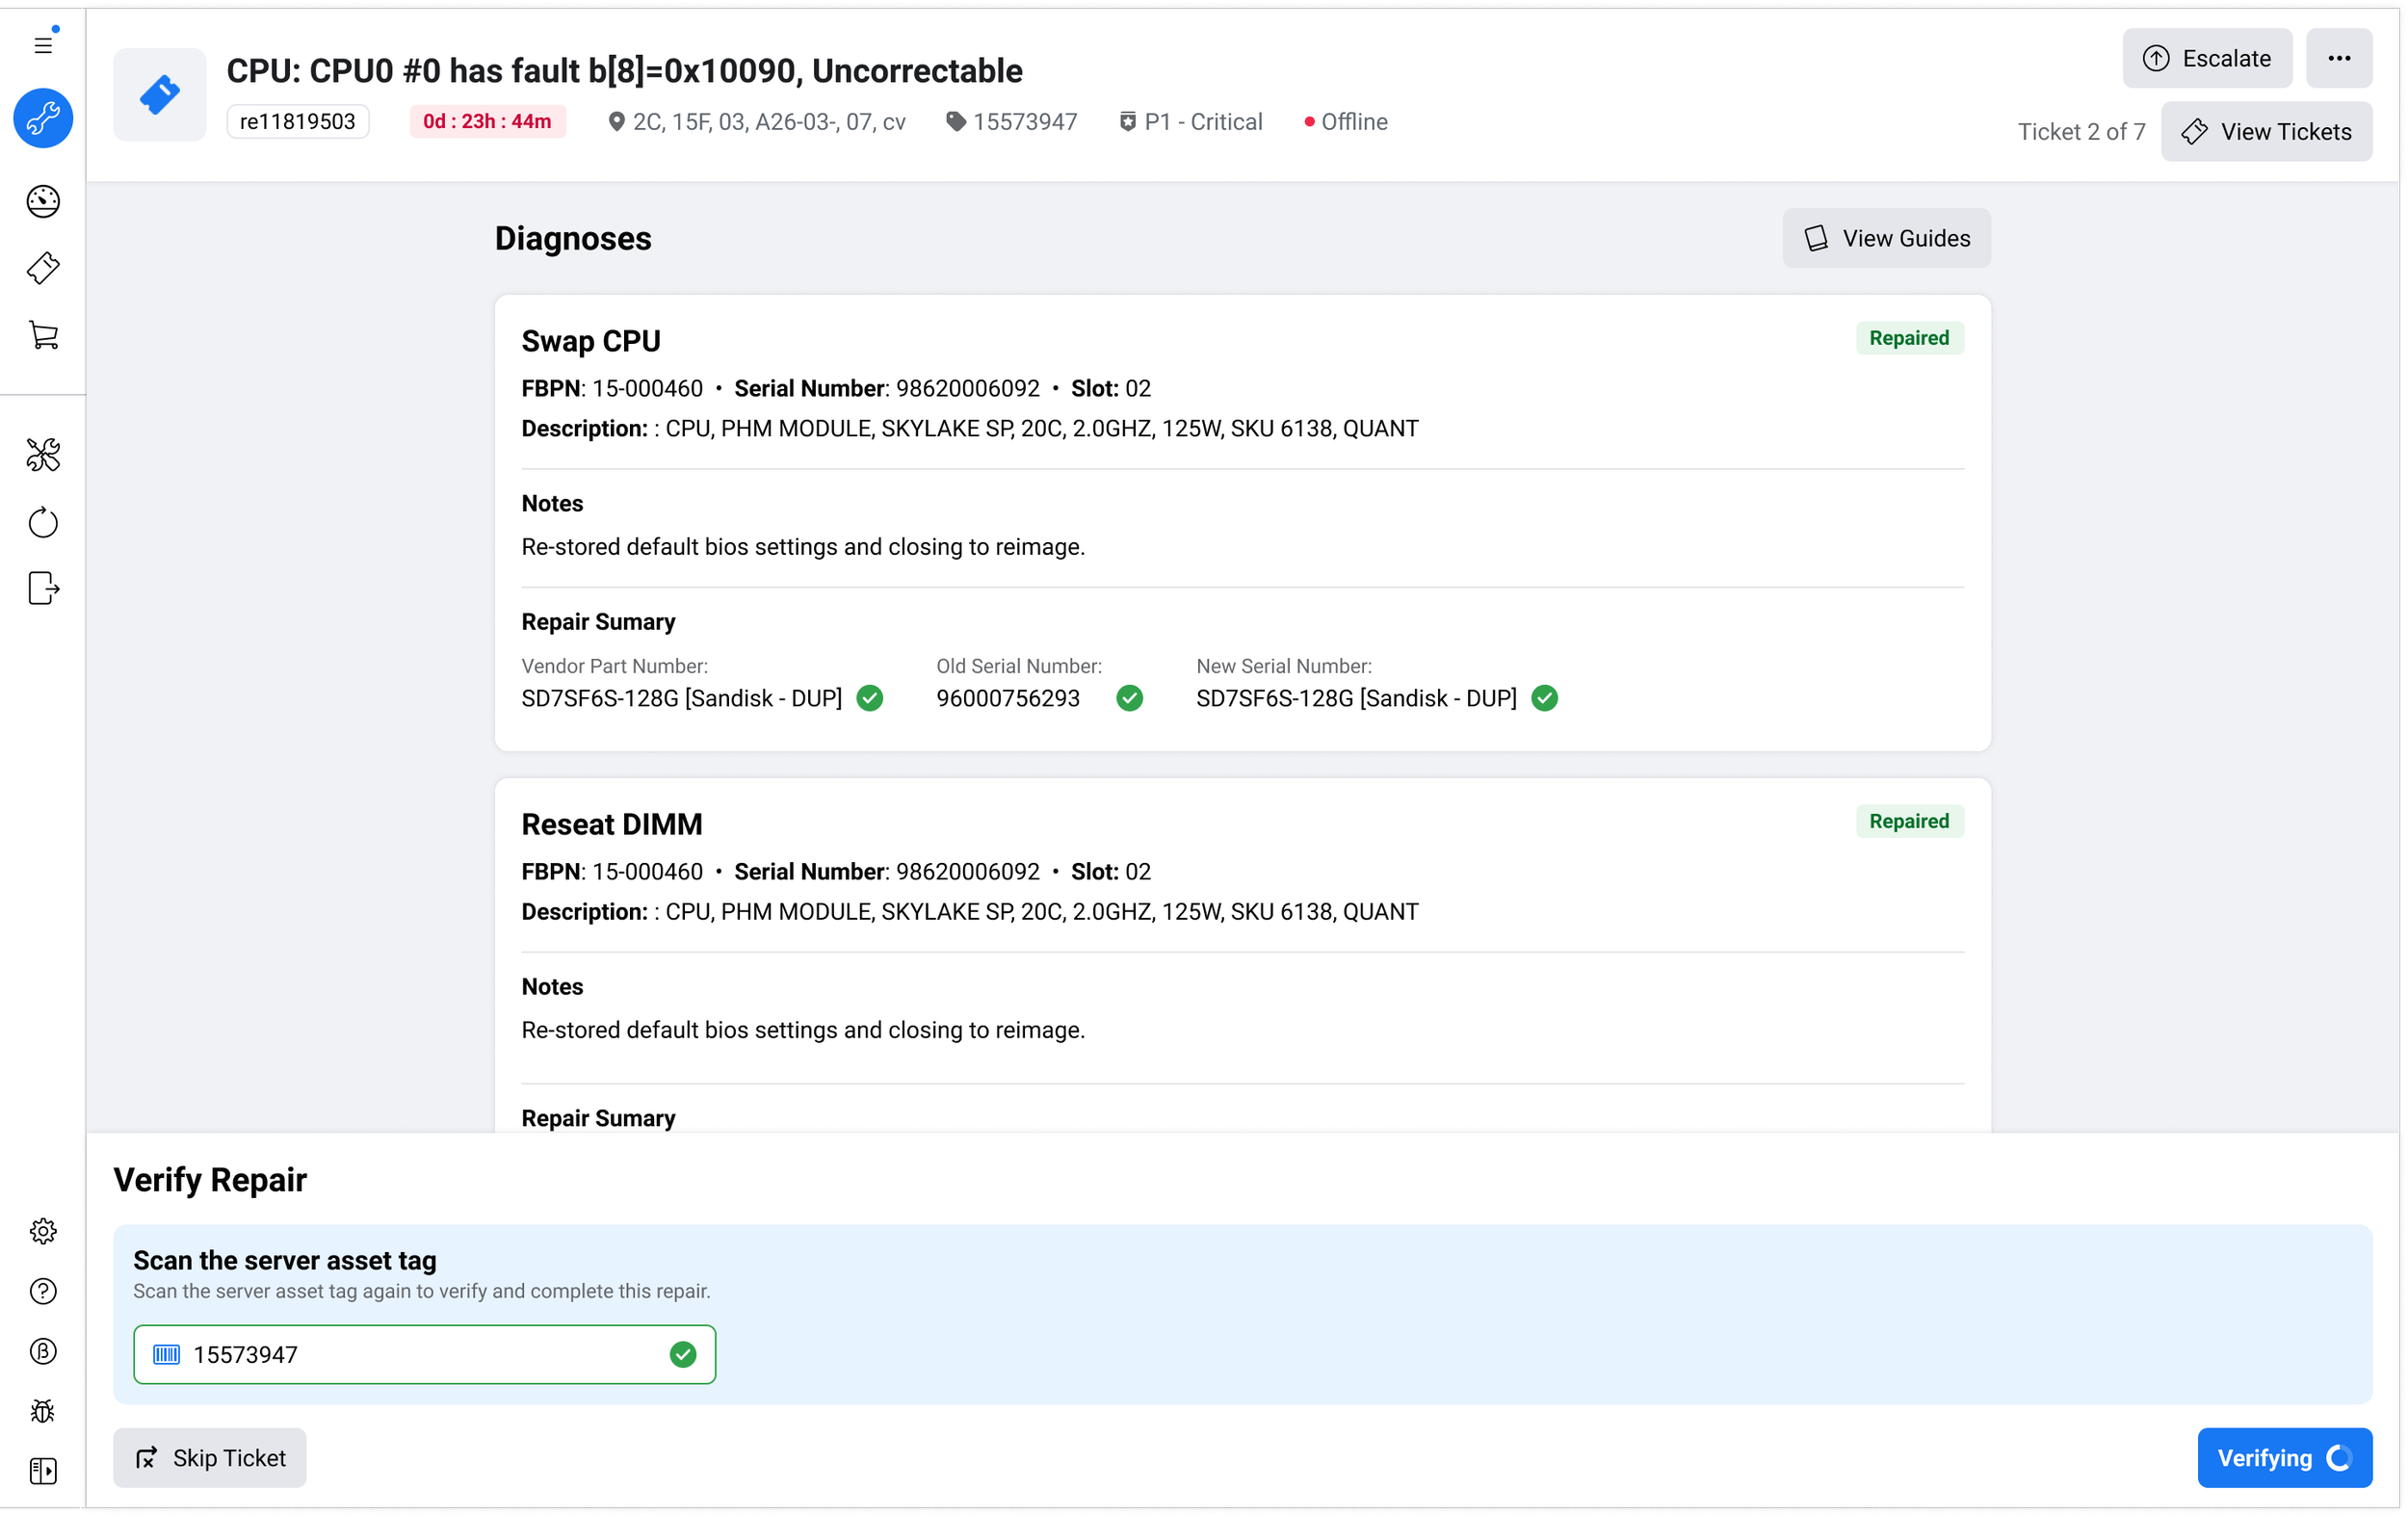Screen dimensions: 2408x1516
Task: Click the View Guides button
Action: 1885,239
